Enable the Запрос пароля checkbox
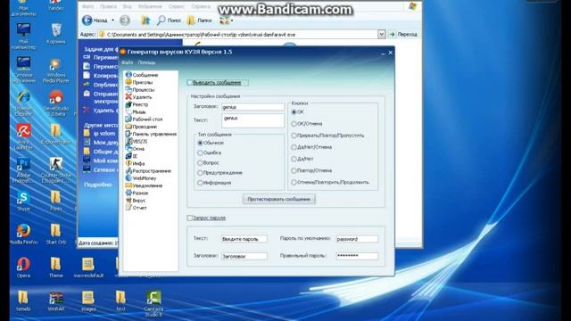571x321 pixels. coord(190,218)
